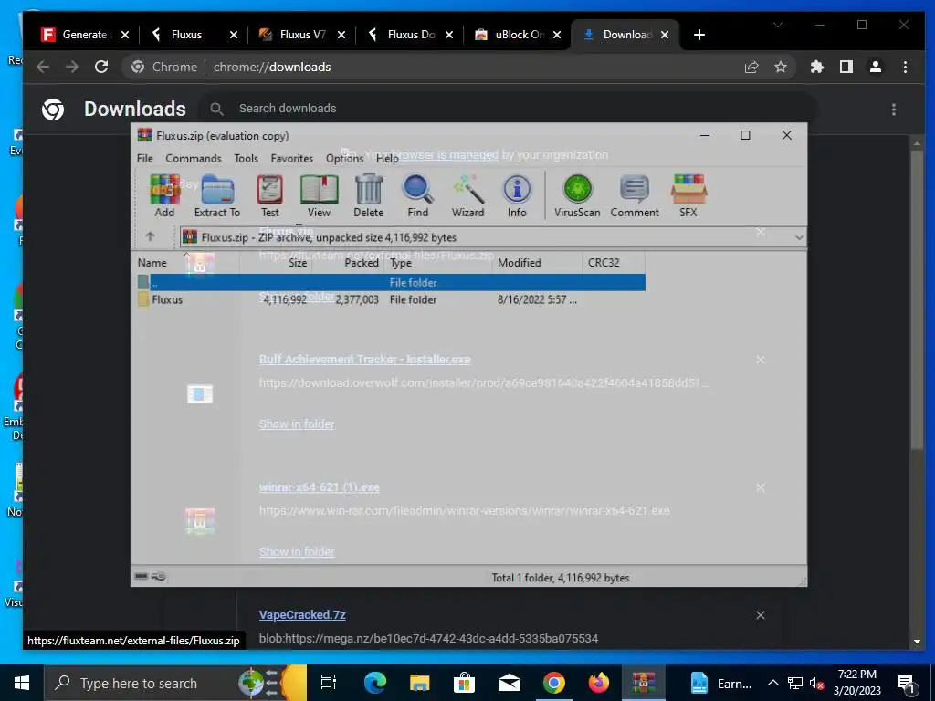This screenshot has height=701, width=935.
Task: Switch to the uBlock Origin browser tab
Action: pos(518,35)
